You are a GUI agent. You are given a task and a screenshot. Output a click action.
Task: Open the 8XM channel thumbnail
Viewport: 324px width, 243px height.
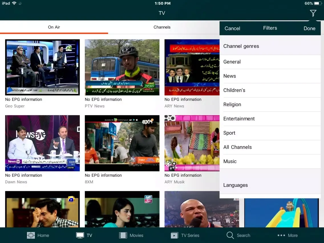(122, 143)
